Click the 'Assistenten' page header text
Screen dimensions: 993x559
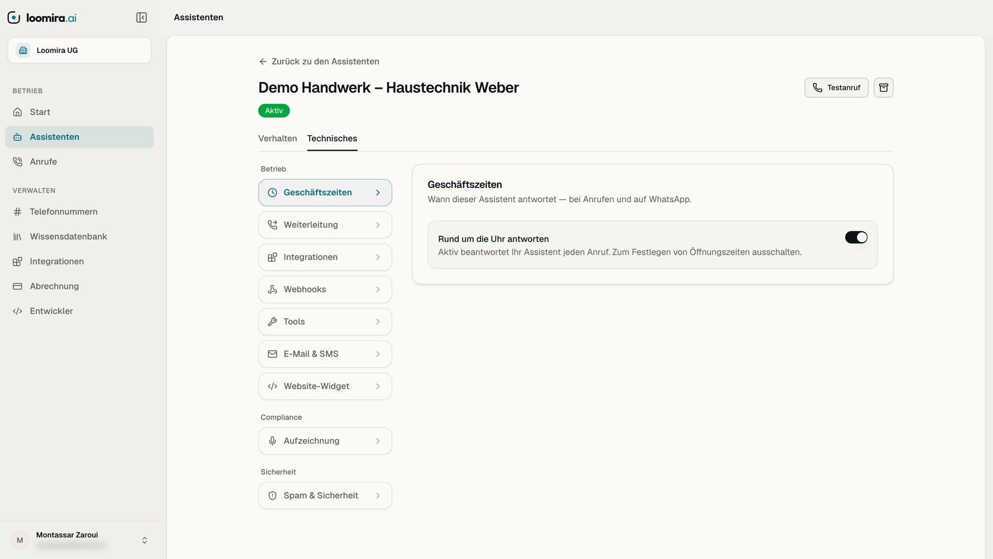199,17
